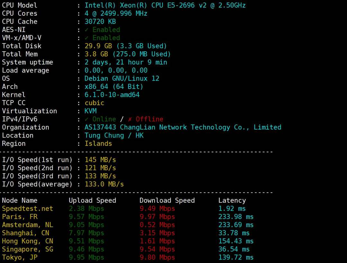Click the Download Speed column header
Image resolution: width=347 pixels, height=263 pixels.
167,200
